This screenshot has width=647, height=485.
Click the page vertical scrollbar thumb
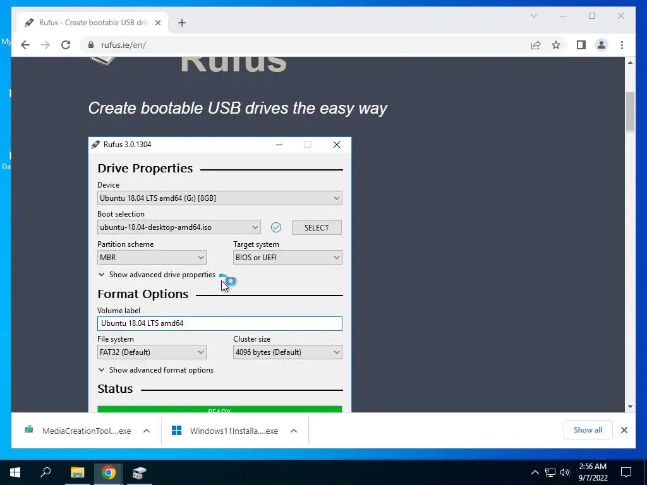point(630,112)
